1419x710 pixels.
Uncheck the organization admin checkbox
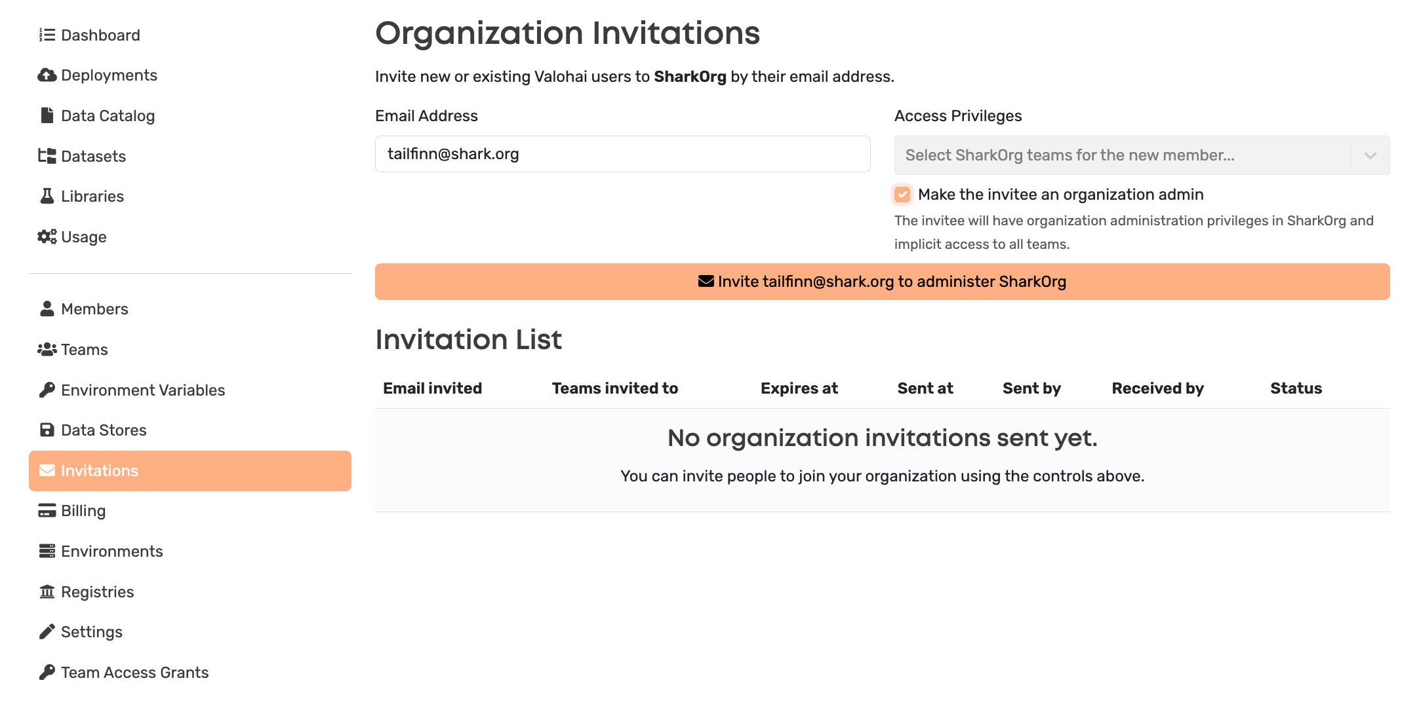(902, 195)
